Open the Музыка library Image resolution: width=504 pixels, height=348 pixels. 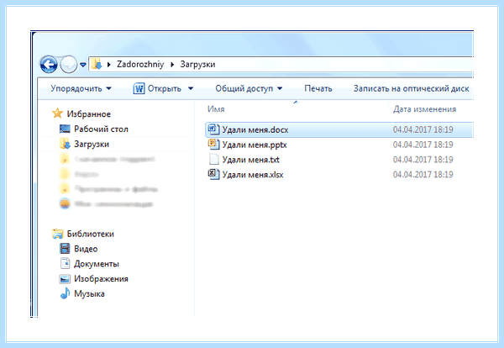[89, 293]
